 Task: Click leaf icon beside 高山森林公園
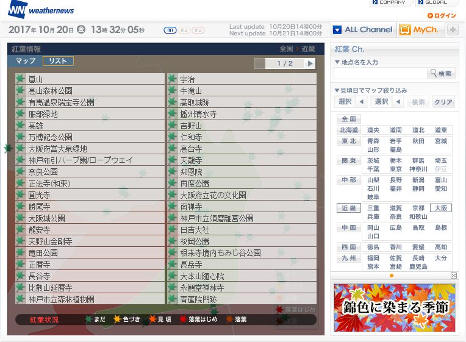(20, 90)
